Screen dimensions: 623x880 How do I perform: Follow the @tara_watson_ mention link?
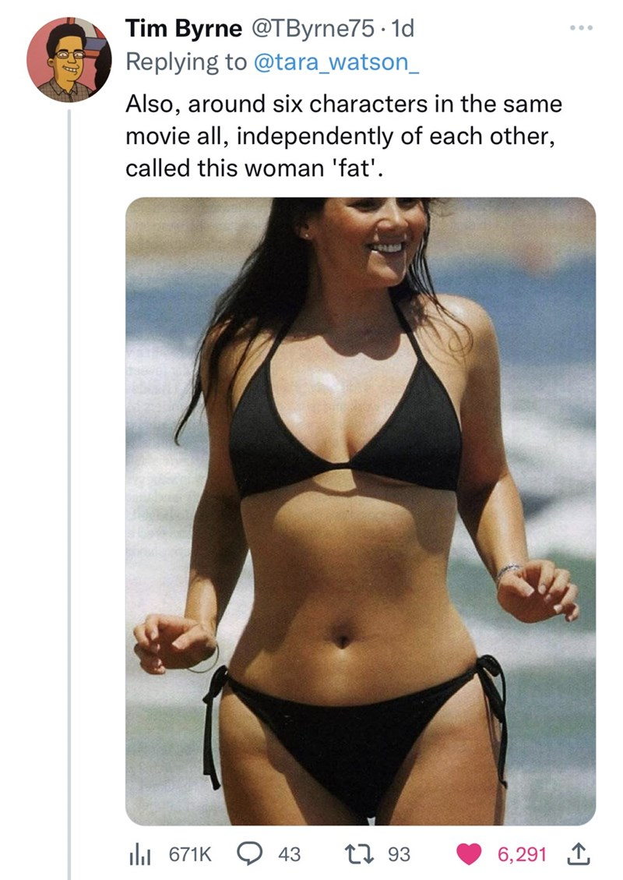pyautogui.click(x=336, y=62)
